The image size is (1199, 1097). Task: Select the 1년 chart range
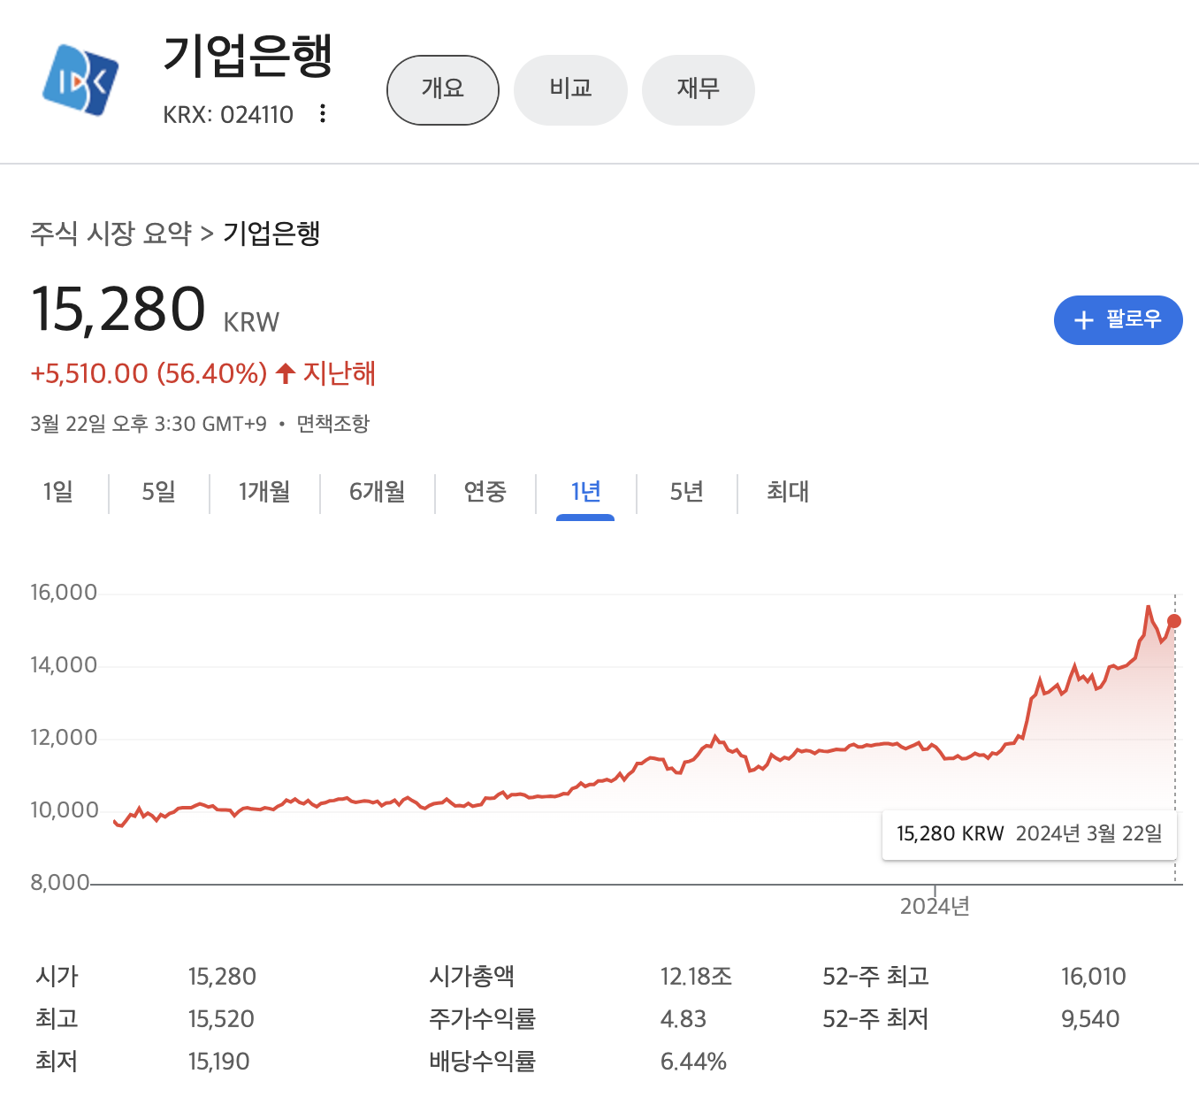click(x=585, y=492)
